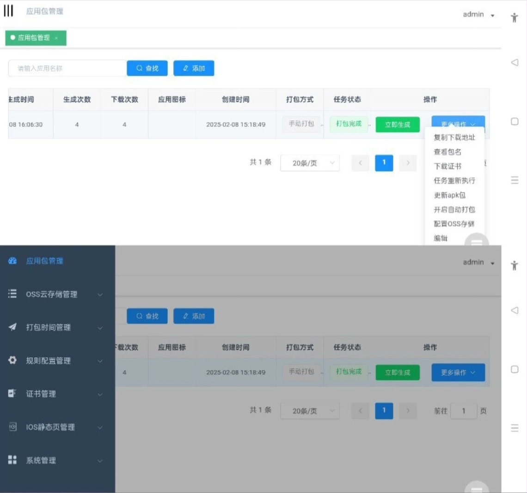Tap the recents lines icon in top screen
The image size is (527, 493).
(515, 180)
